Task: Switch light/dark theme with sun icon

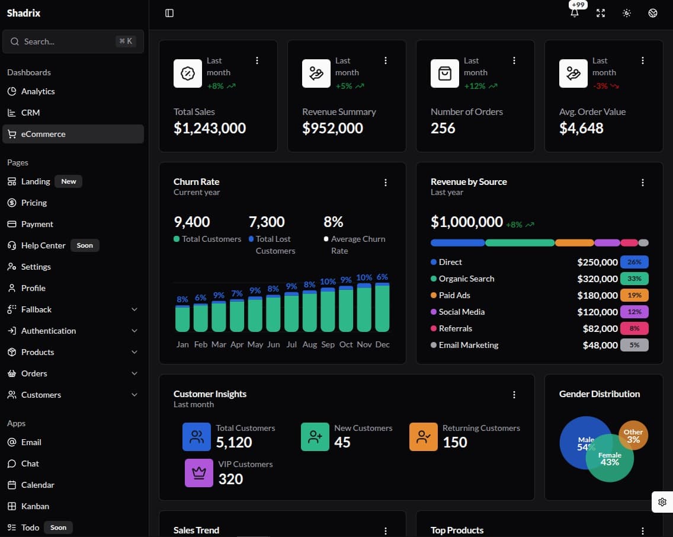Action: 627,13
